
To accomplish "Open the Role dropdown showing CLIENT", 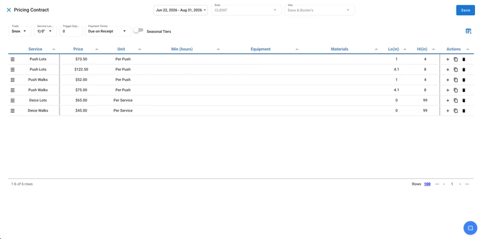I will tap(247, 10).
